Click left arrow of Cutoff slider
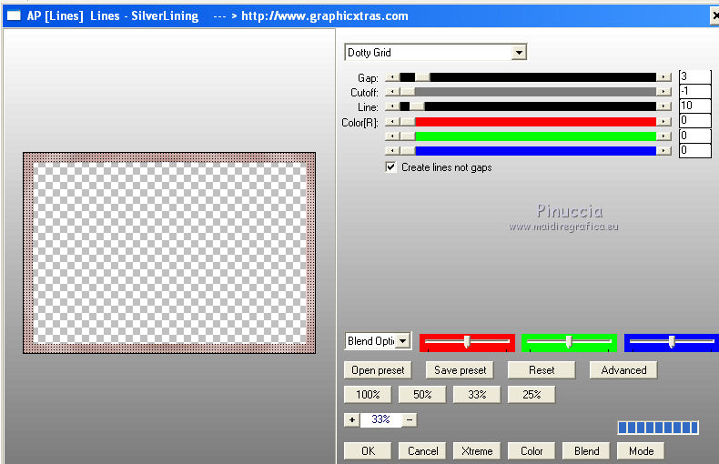 point(392,92)
